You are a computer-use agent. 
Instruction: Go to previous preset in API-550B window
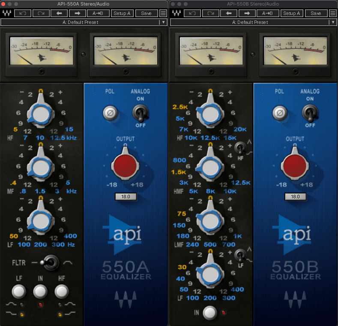pyautogui.click(x=229, y=13)
